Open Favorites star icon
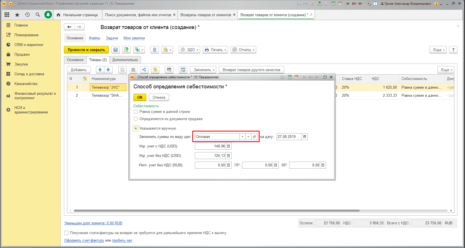Image resolution: width=465 pixels, height=248 pixels. tap(17, 15)
